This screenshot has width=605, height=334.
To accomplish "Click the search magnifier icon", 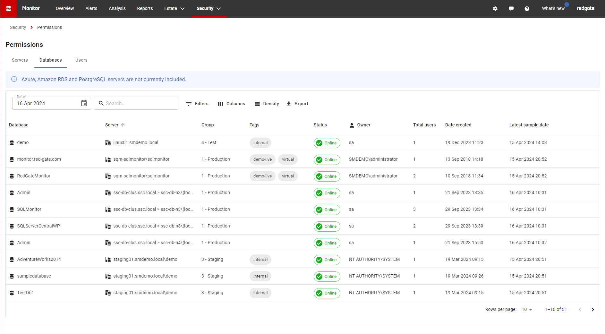I will 101,103.
